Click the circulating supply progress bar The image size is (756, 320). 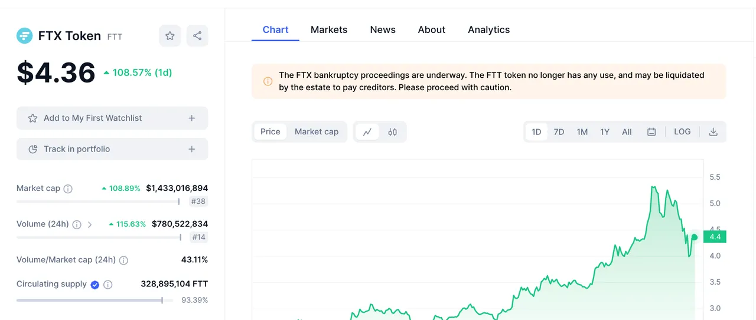[95, 301]
